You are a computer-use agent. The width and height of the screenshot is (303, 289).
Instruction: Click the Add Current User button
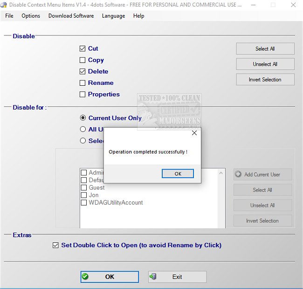coord(262,174)
